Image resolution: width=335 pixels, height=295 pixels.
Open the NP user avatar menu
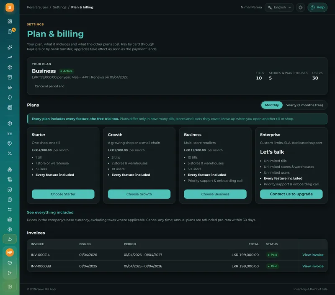coord(10,252)
